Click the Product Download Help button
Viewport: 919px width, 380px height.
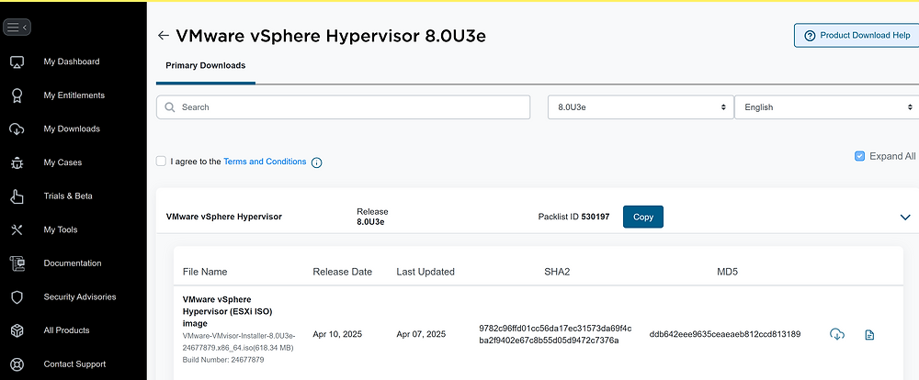[857, 35]
